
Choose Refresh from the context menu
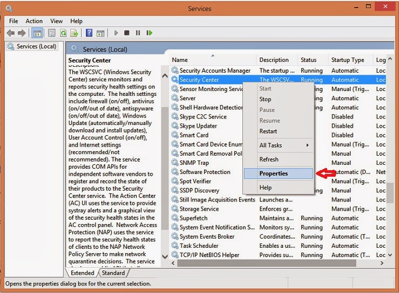pyautogui.click(x=279, y=159)
